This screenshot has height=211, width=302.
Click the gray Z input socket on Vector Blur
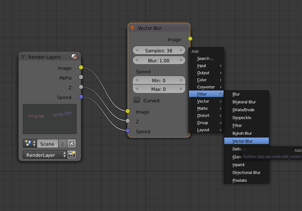click(128, 121)
